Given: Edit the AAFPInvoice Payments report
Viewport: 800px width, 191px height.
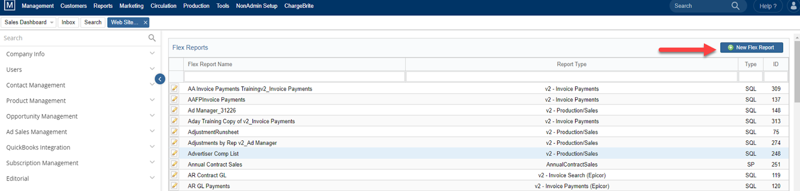Looking at the screenshot, I should (x=174, y=99).
